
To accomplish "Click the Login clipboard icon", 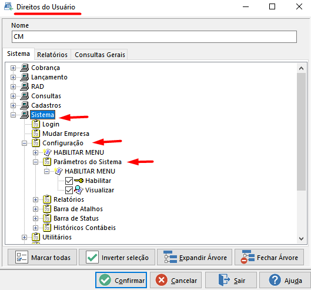I will (x=36, y=124).
